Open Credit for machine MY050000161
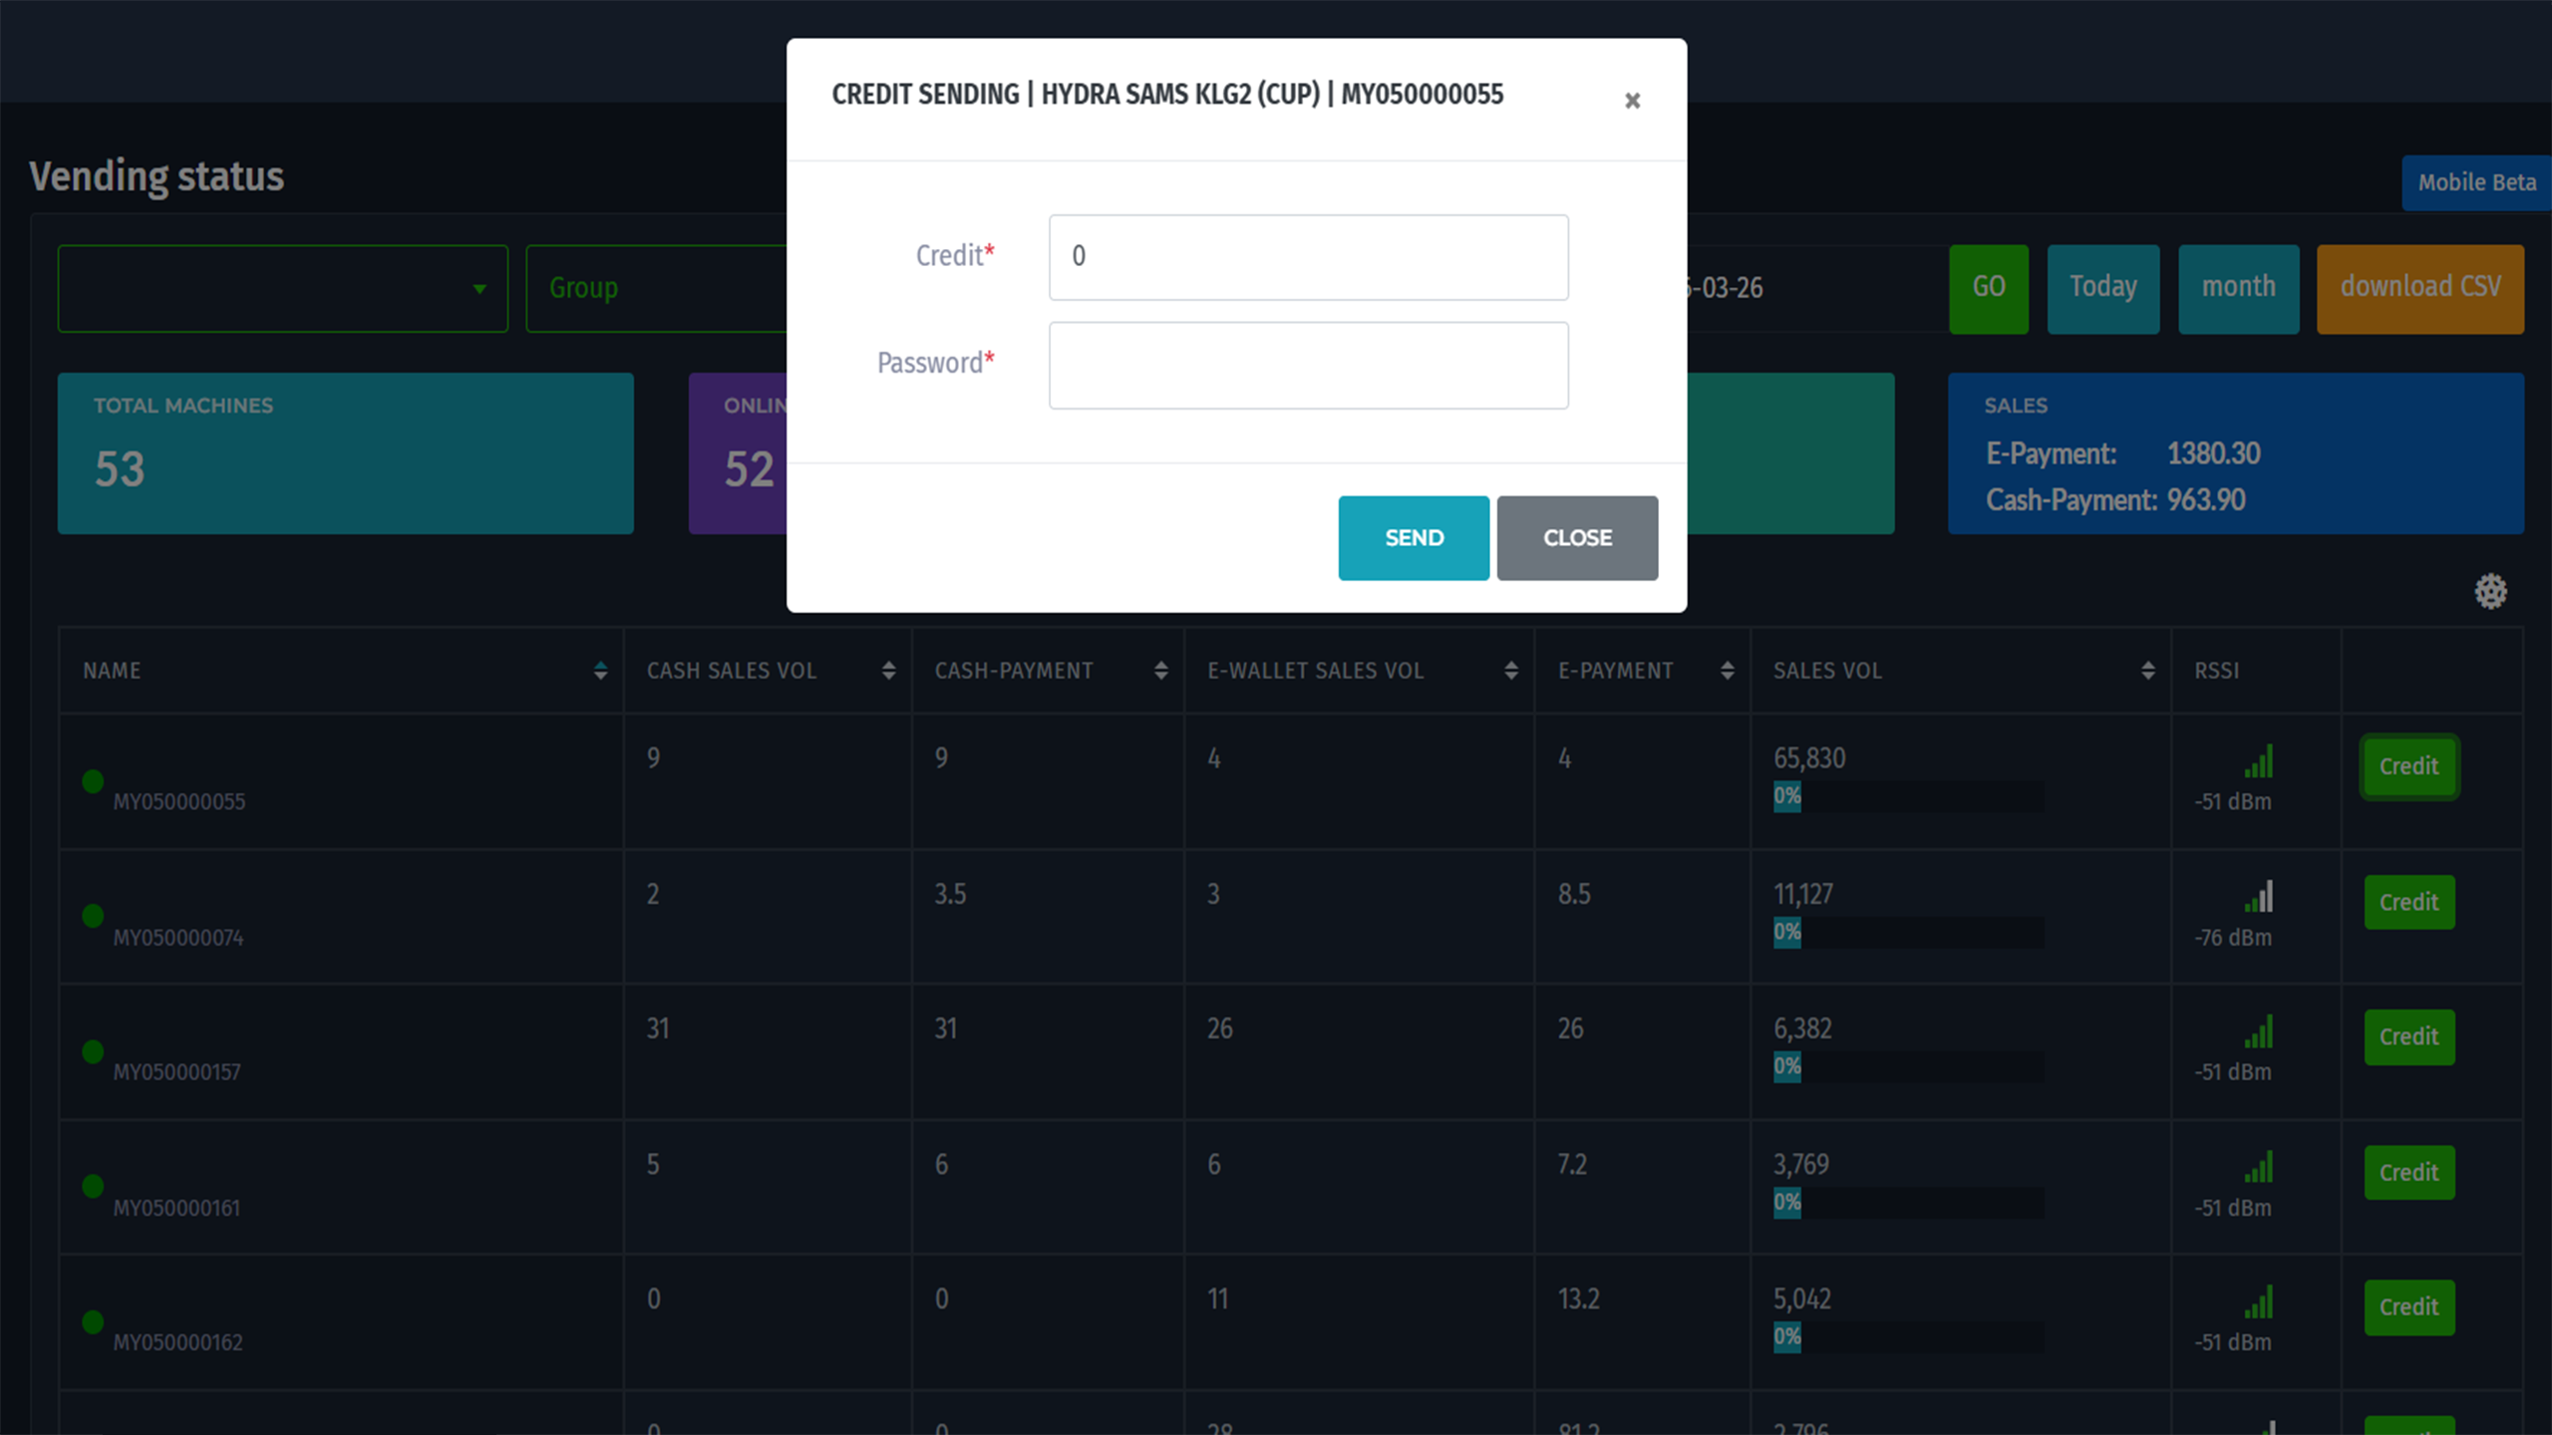Viewport: 2552px width, 1435px height. click(x=2409, y=1172)
